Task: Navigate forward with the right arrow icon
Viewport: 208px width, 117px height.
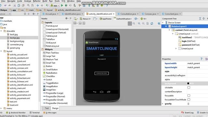Action: click(42, 6)
